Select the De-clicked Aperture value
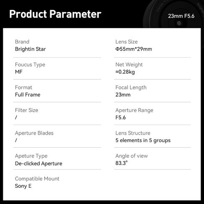This screenshot has width=204, height=204. coord(38,163)
